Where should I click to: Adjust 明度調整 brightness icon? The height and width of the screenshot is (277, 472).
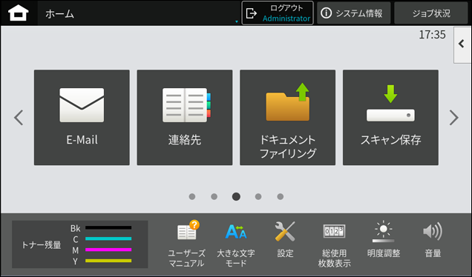(384, 239)
